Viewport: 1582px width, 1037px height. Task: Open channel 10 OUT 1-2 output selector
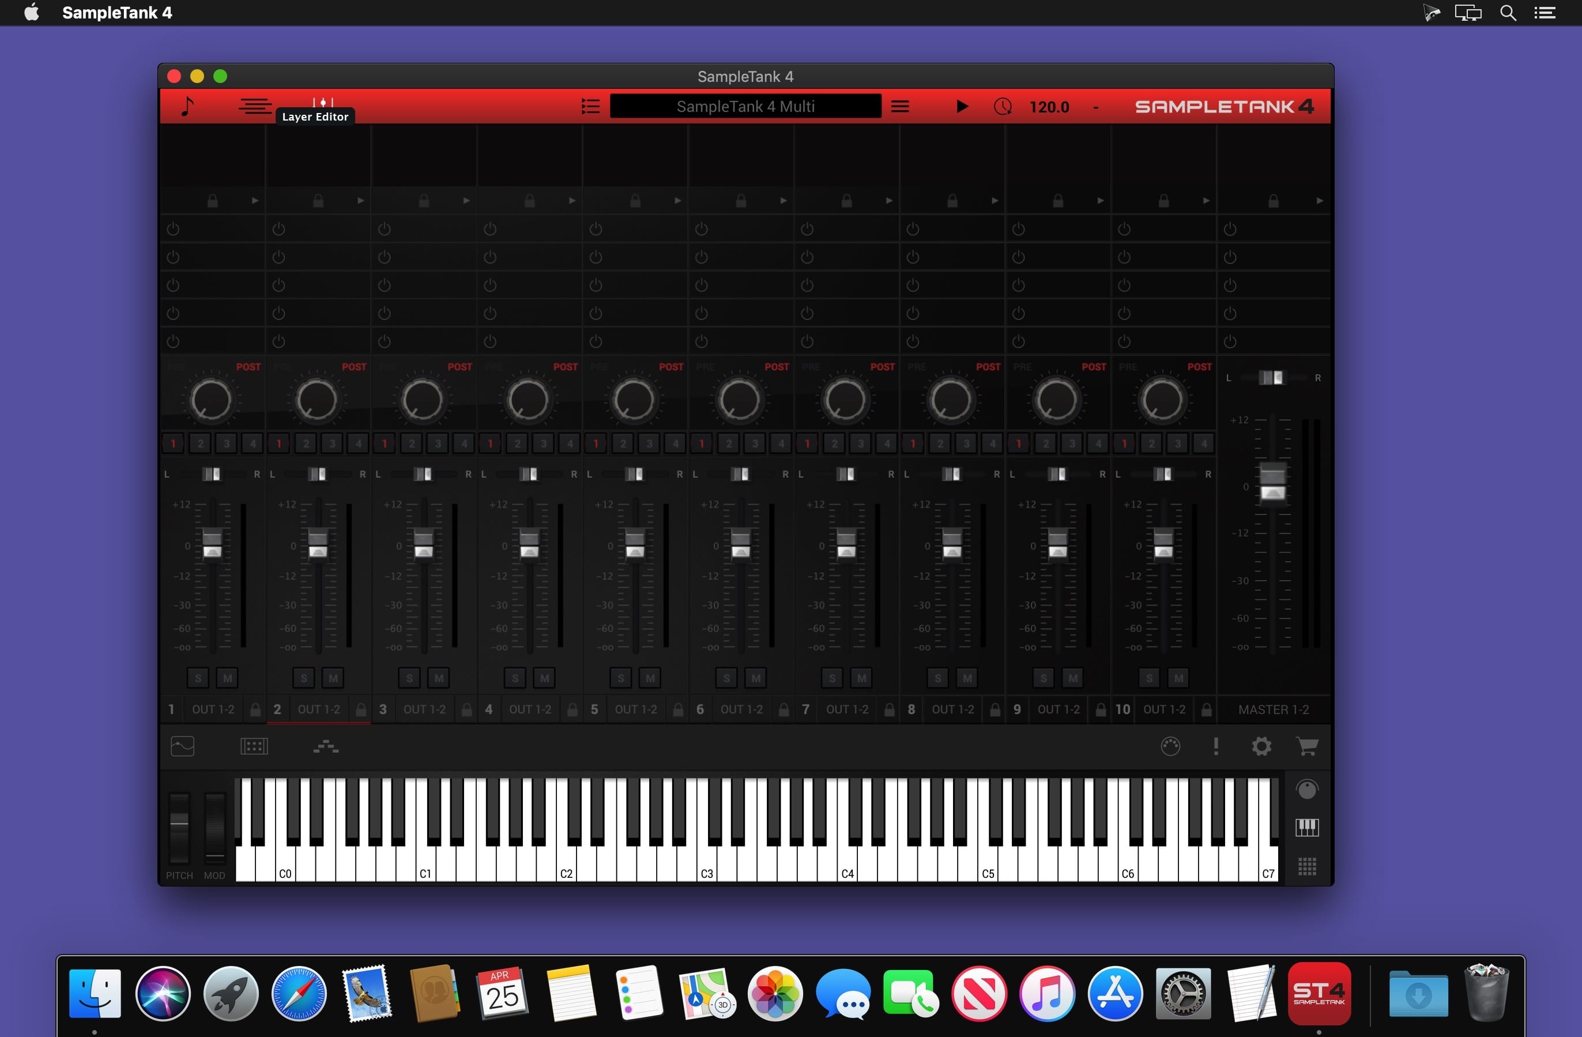point(1164,710)
